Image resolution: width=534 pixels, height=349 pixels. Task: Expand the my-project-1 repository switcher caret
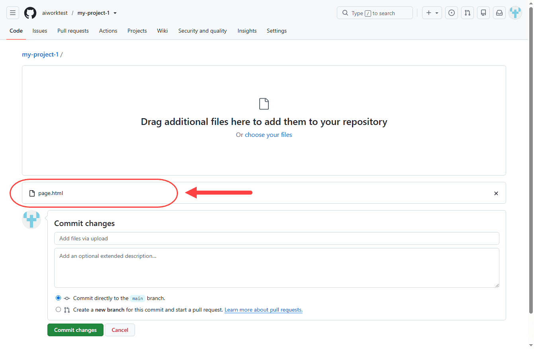click(115, 13)
